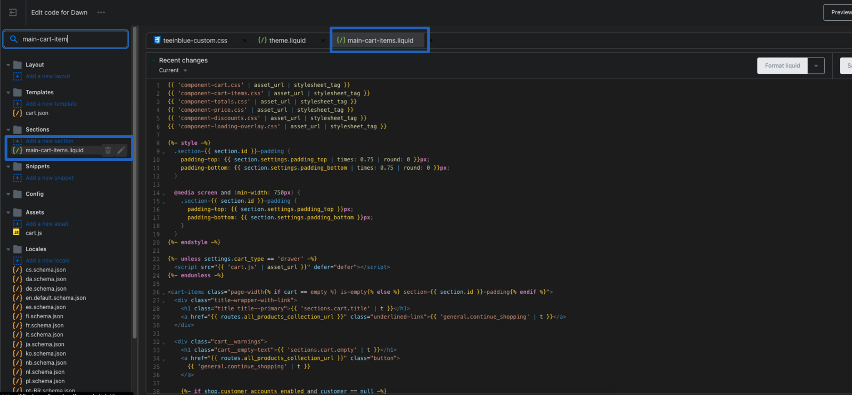Open the dropdown arrow next to Format liquid
852x395 pixels.
pos(816,65)
